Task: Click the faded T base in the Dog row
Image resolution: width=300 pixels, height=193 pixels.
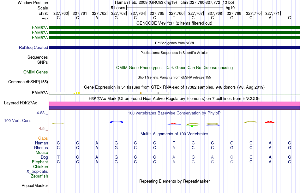Action: point(58,157)
